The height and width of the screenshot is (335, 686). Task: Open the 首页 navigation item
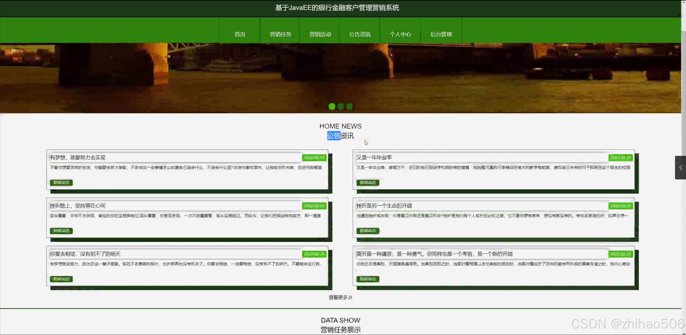[239, 34]
